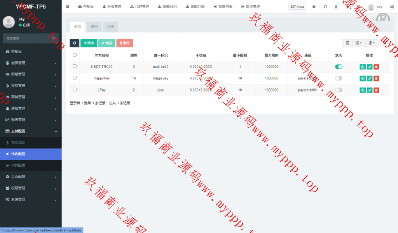This screenshot has height=233, width=398.
Task: Check the LPay row checkbox
Action: pos(75,90)
